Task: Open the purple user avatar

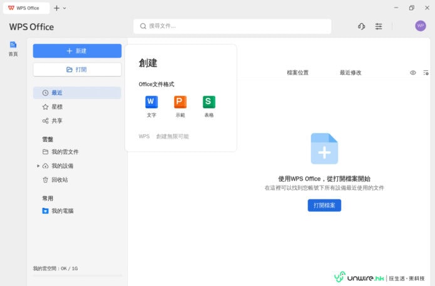Action: [x=421, y=26]
